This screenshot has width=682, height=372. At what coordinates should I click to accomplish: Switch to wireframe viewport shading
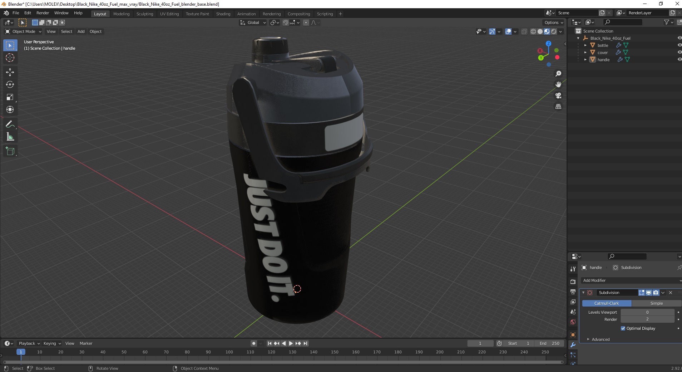click(x=533, y=31)
